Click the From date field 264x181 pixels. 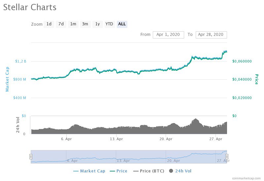tap(168, 35)
